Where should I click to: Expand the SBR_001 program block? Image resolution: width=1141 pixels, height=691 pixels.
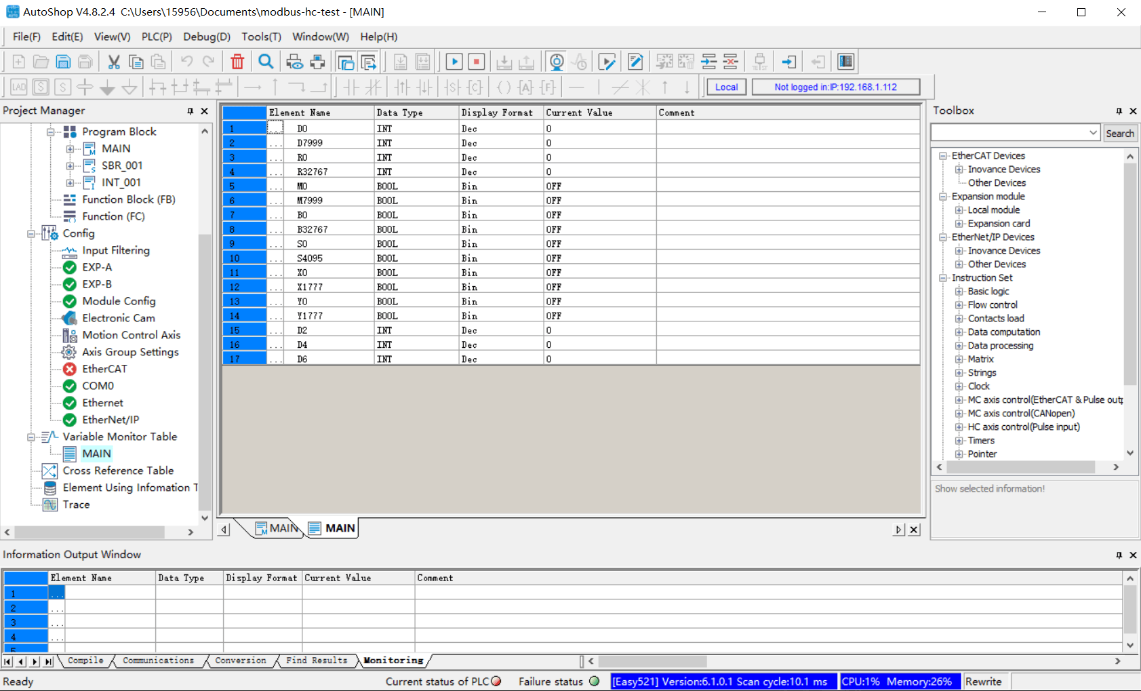(71, 165)
